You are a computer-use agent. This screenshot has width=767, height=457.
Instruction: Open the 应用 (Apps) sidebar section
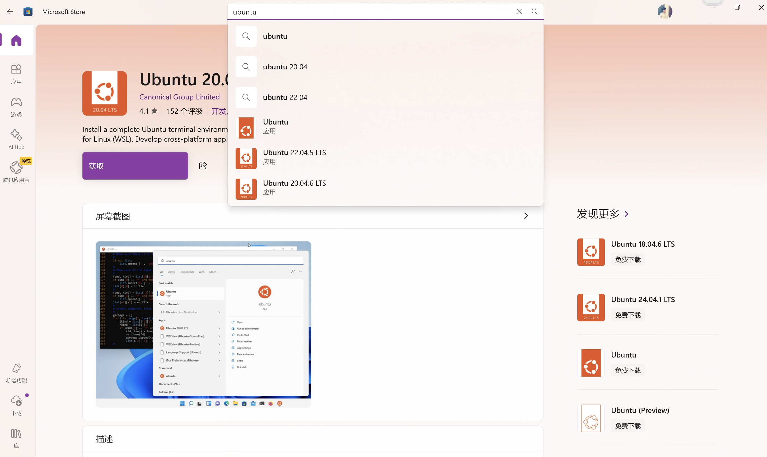tap(16, 74)
